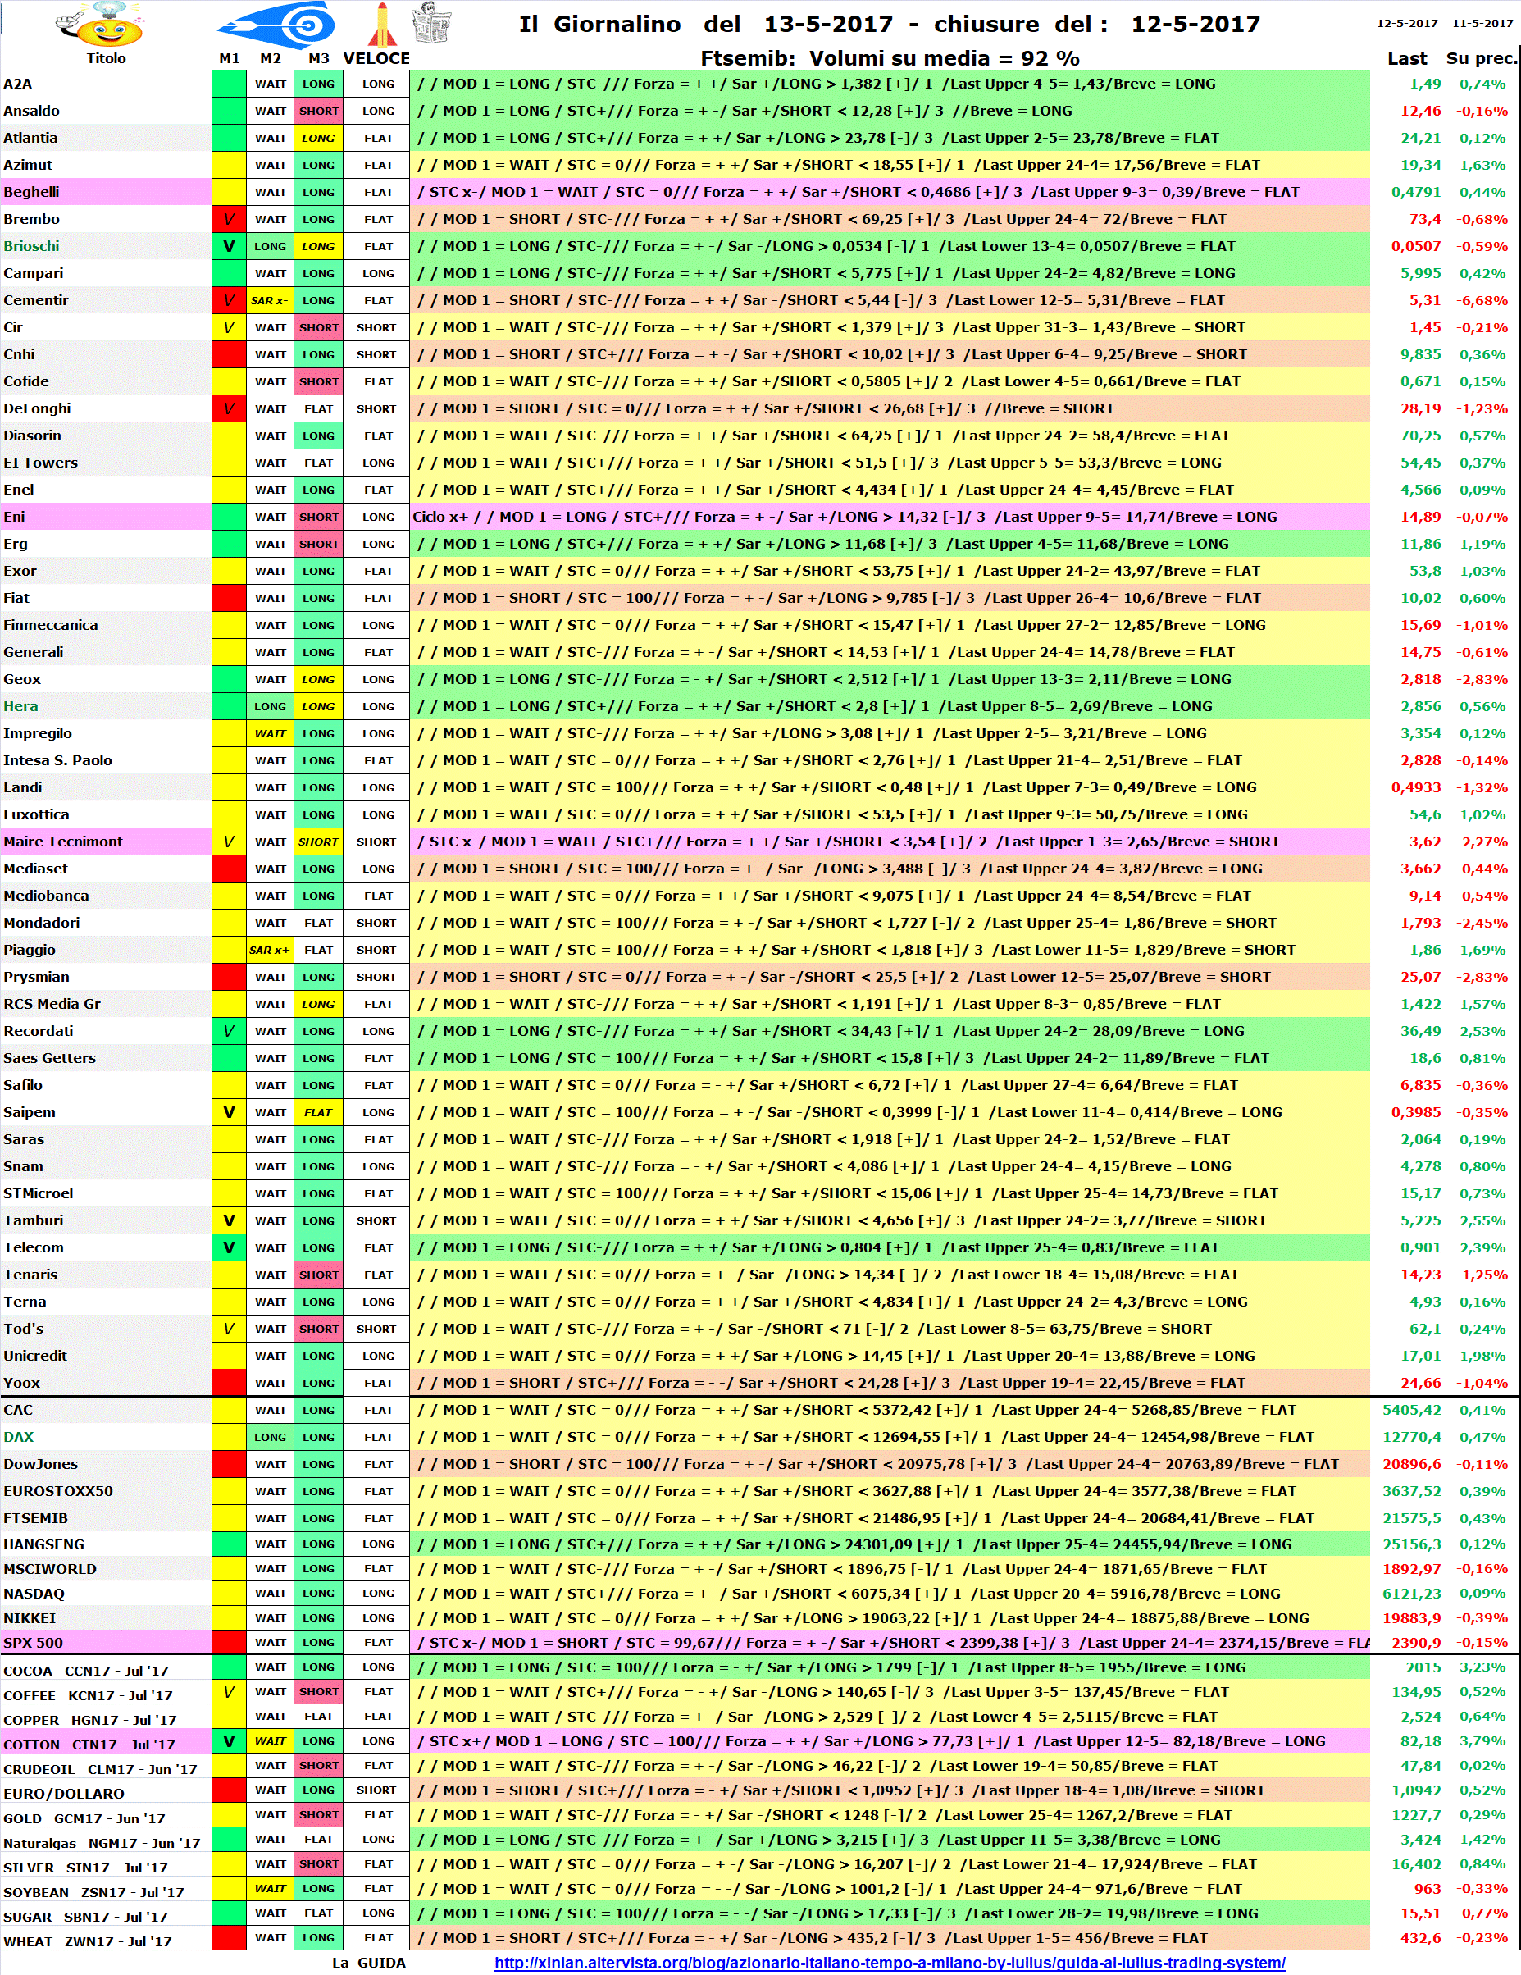Image resolution: width=1521 pixels, height=1975 pixels.
Task: Click Eni row name
Action: [15, 517]
